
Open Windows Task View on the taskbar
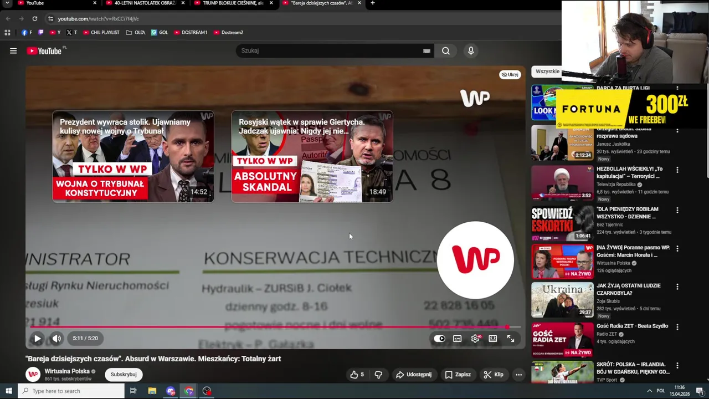pyautogui.click(x=133, y=391)
